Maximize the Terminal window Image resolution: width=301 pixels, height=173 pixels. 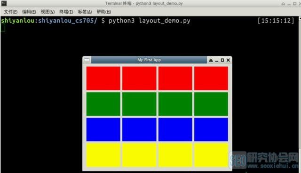(x=295, y=4)
